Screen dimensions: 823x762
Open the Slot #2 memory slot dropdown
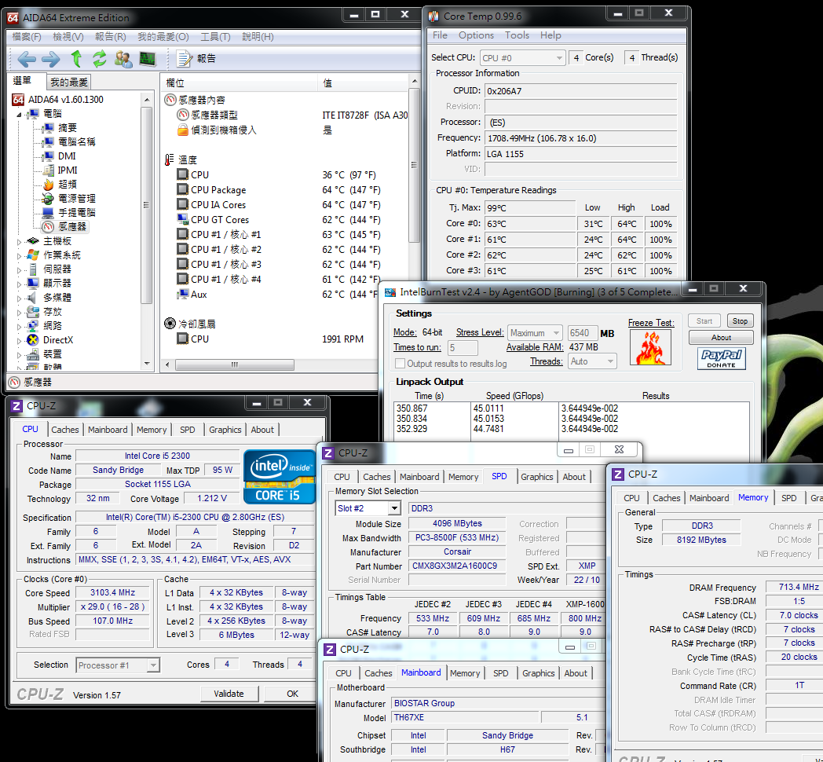click(393, 507)
